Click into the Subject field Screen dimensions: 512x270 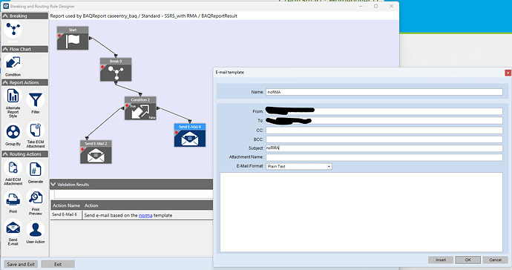(x=384, y=148)
